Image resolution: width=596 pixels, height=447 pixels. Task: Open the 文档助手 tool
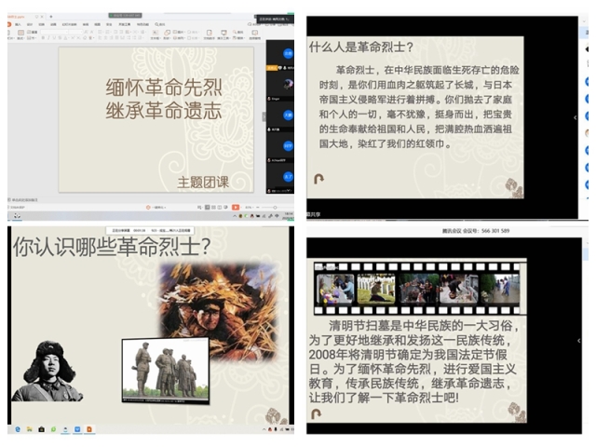coord(209,34)
